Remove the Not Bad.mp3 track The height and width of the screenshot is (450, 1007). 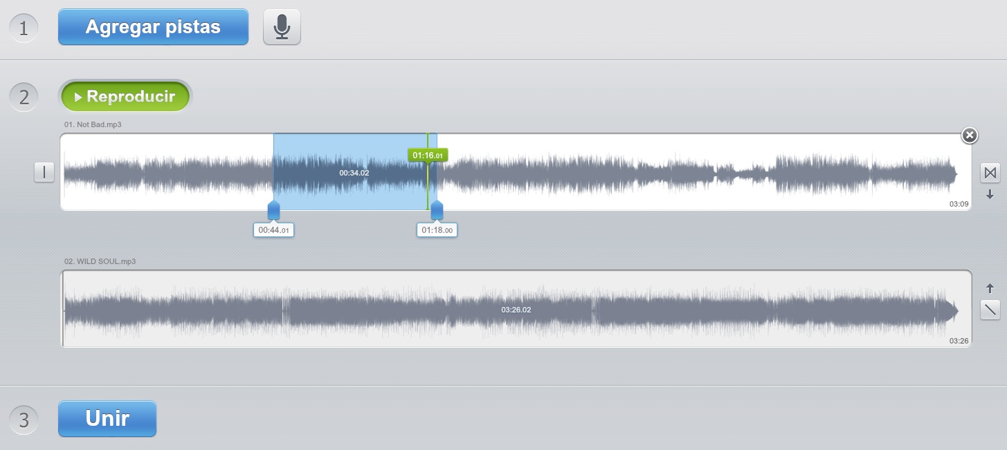click(970, 135)
